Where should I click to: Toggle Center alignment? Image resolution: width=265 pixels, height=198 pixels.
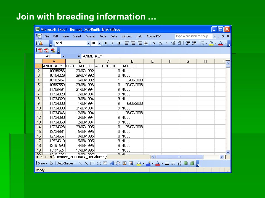point(133,43)
